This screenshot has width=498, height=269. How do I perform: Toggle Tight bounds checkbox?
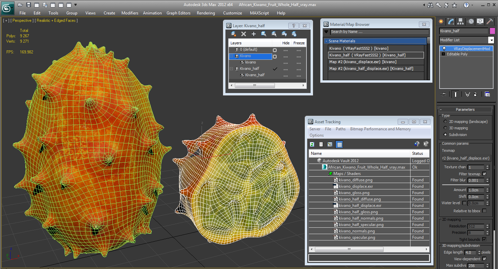pyautogui.click(x=484, y=239)
